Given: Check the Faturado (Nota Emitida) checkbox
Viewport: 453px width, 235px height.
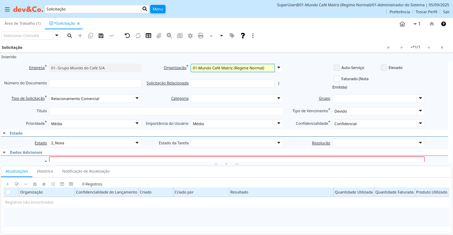Looking at the screenshot, I should pyautogui.click(x=337, y=79).
